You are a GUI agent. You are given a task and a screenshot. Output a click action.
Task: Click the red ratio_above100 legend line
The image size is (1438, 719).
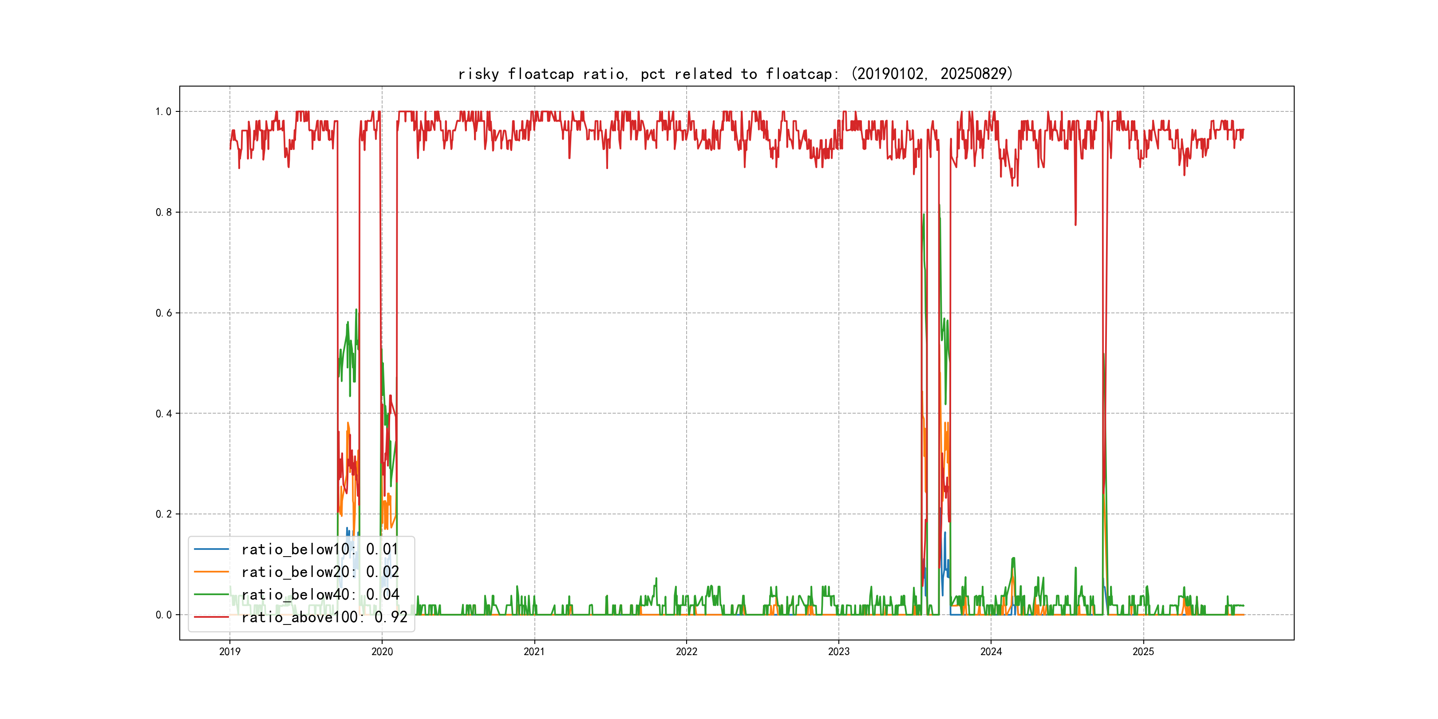[211, 617]
